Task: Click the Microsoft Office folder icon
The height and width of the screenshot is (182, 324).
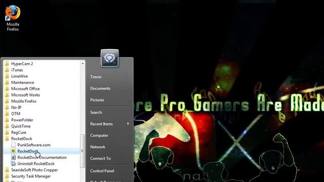Action: point(7,88)
